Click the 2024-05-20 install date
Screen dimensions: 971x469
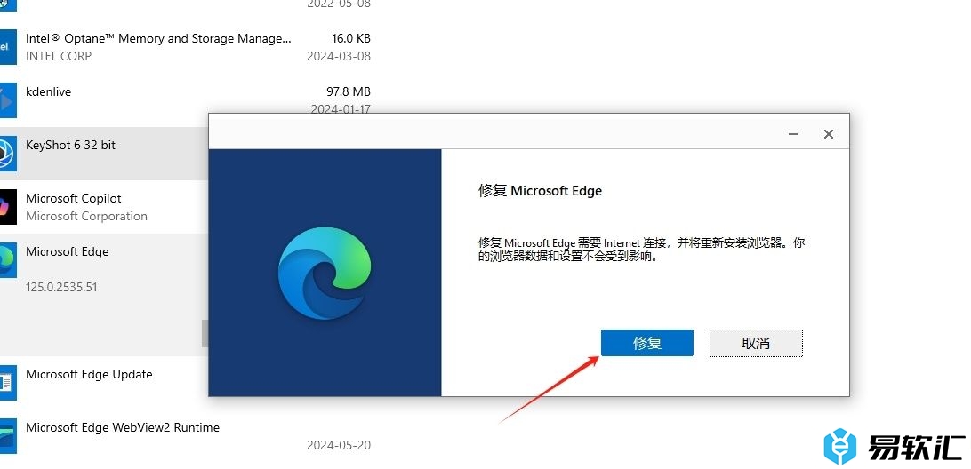(x=339, y=445)
